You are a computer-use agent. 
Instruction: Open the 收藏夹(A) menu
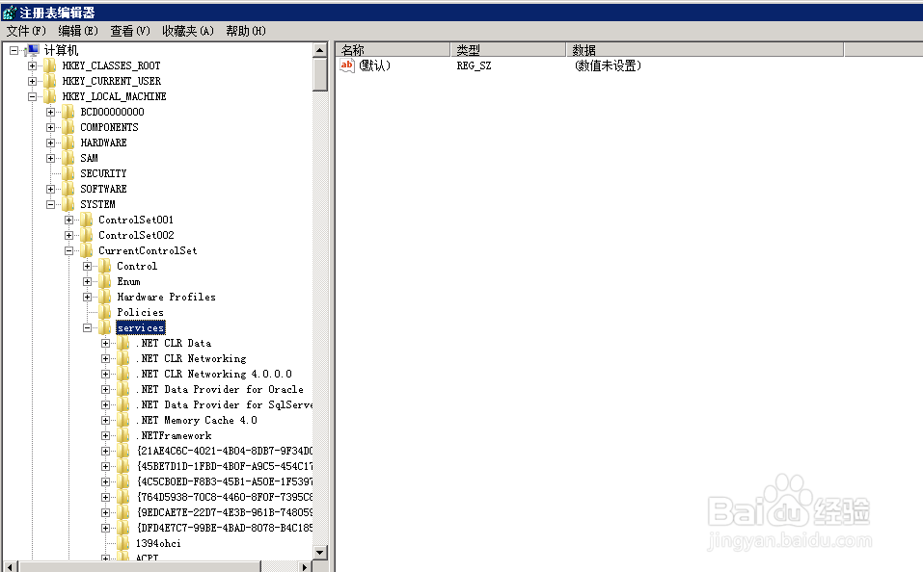tap(188, 30)
